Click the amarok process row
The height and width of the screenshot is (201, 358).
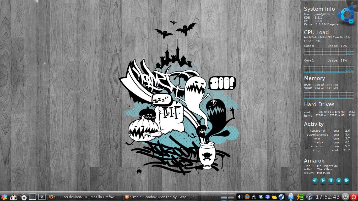pyautogui.click(x=330, y=146)
